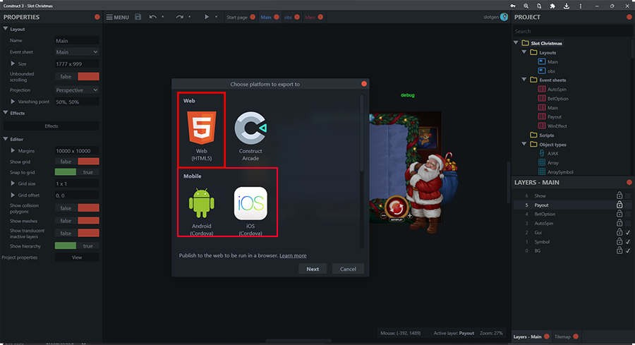Viewport: 635px width, 345px height.
Task: Toggle visibility checkbox for Gui layer
Action: pos(628,232)
